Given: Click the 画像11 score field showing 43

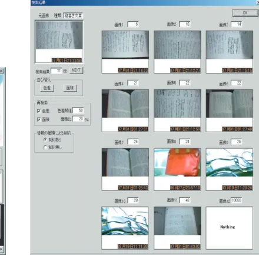Looking at the screenshot, I should point(185,200).
